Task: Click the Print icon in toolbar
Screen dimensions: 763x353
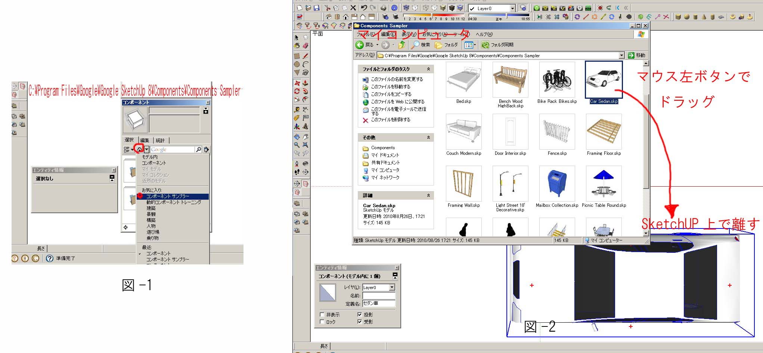Action: pyautogui.click(x=384, y=8)
